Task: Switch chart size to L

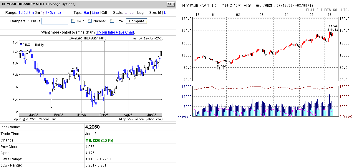Action: pos(165,13)
